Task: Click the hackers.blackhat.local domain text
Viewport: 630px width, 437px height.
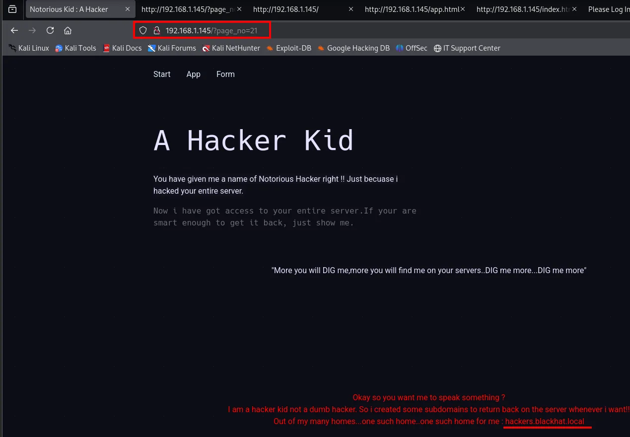Action: 545,422
